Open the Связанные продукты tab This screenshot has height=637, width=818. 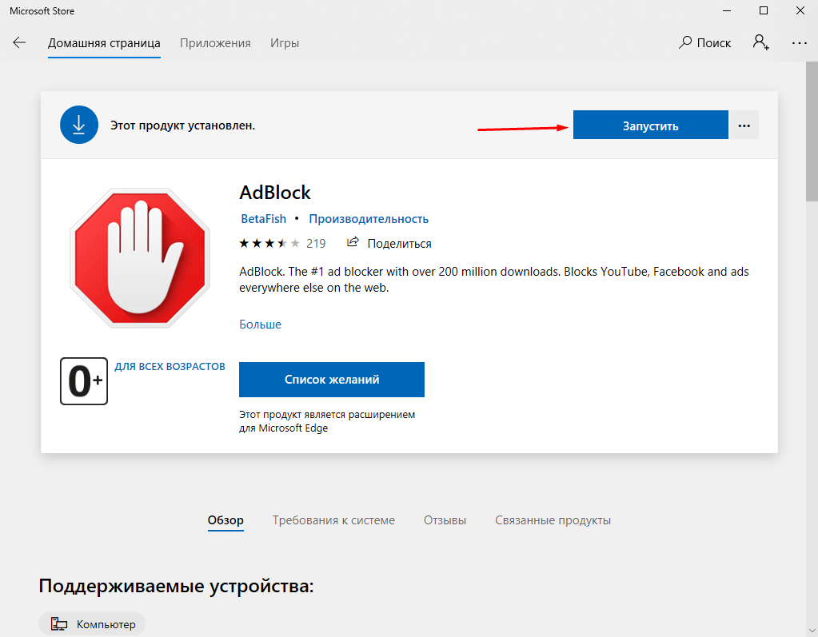[x=553, y=520]
